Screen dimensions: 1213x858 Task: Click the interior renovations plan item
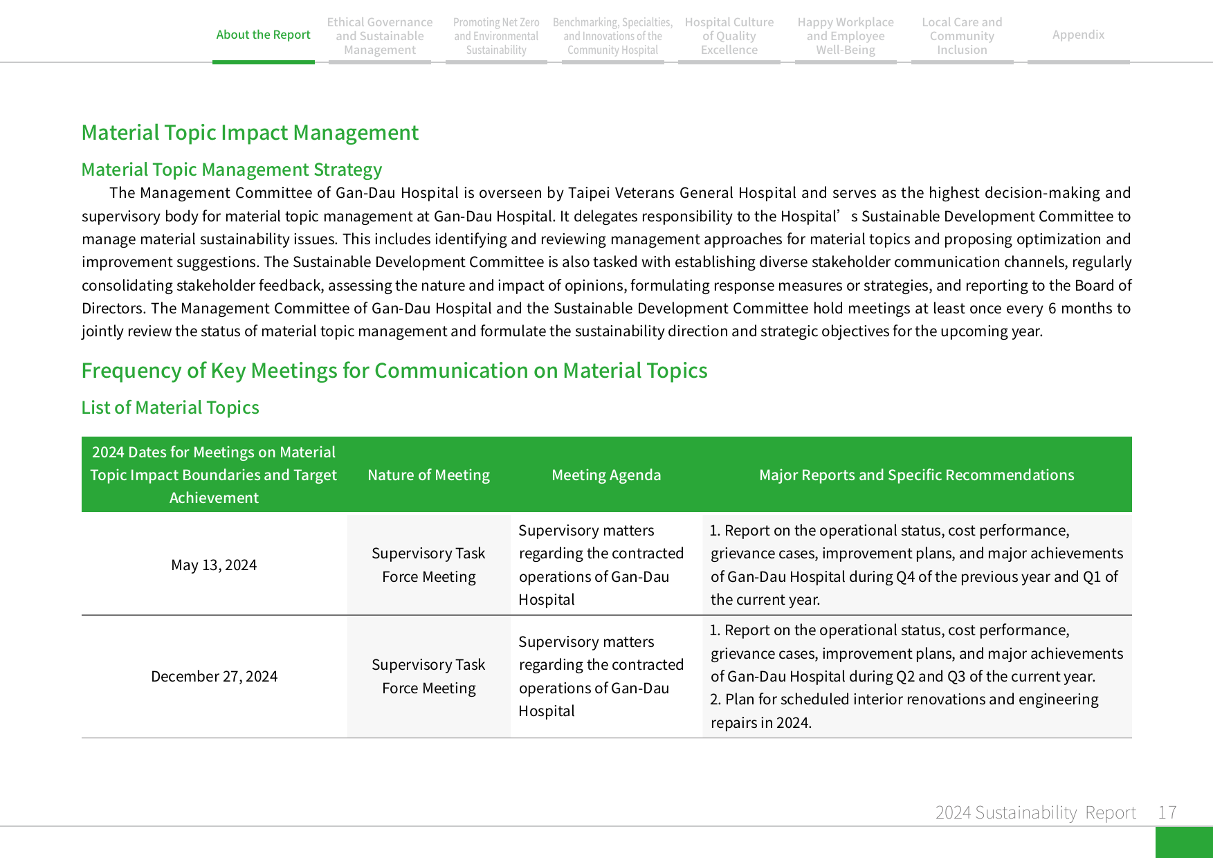pyautogui.click(x=904, y=711)
